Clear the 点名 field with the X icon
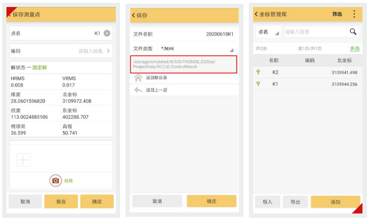 coord(107,33)
